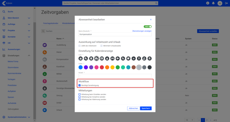This screenshot has height=122, width=230.
Task: Click the Name field containing Kompensation
Action: pyautogui.click(x=115, y=34)
